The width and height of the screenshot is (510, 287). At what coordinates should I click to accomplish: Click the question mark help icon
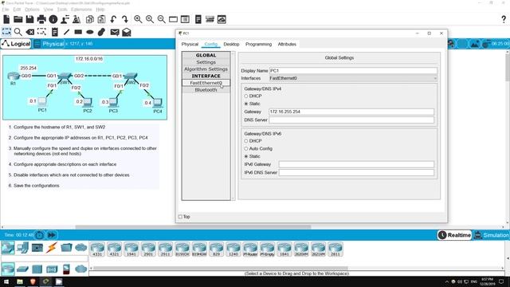[504, 19]
